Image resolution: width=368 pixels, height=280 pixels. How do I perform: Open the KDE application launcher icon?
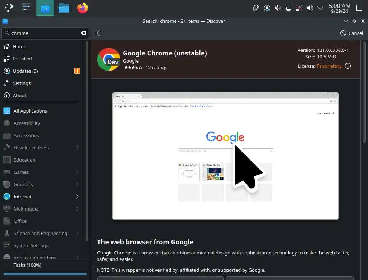pos(9,8)
